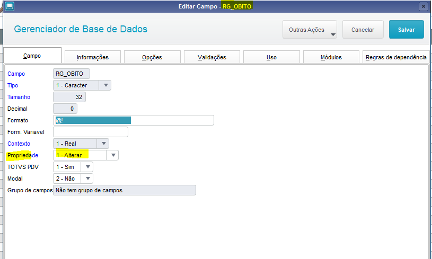The image size is (432, 259).
Task: Click the Tamanho label
Action: coord(19,97)
